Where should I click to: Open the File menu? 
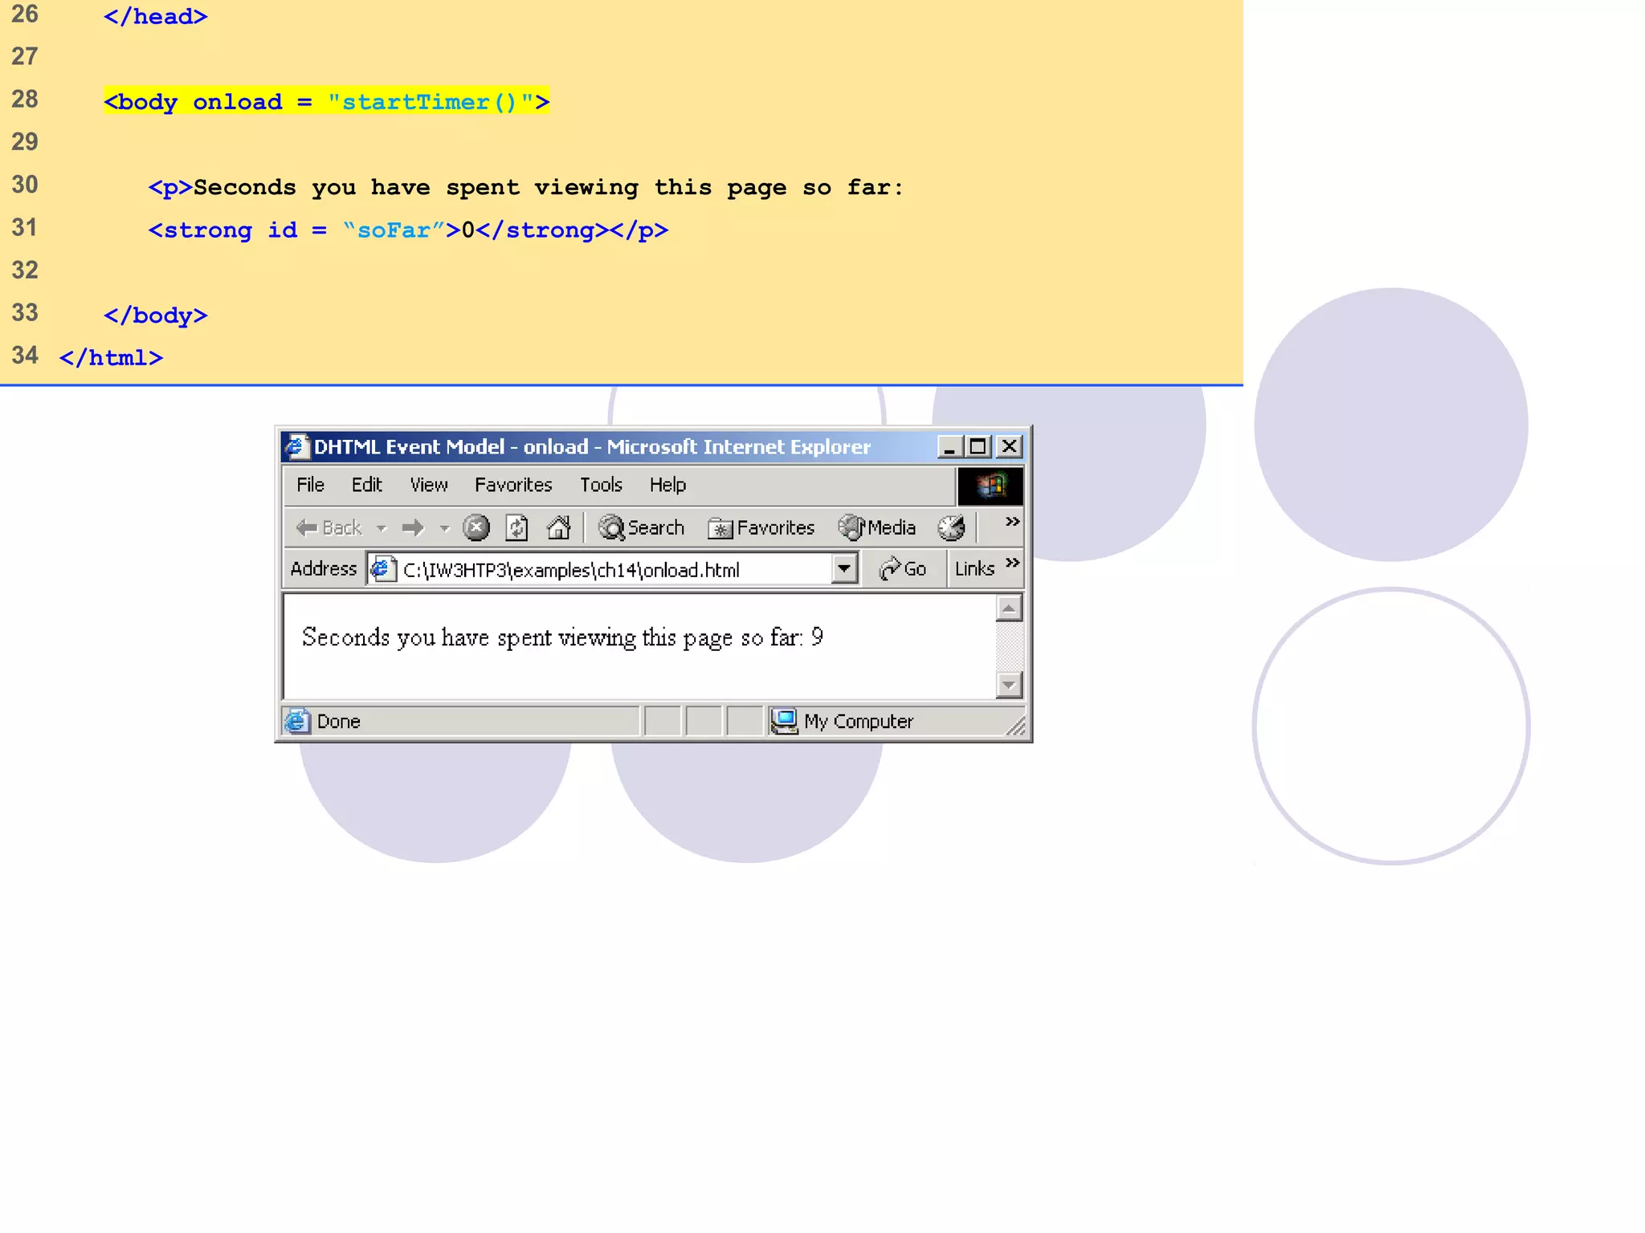tap(310, 485)
